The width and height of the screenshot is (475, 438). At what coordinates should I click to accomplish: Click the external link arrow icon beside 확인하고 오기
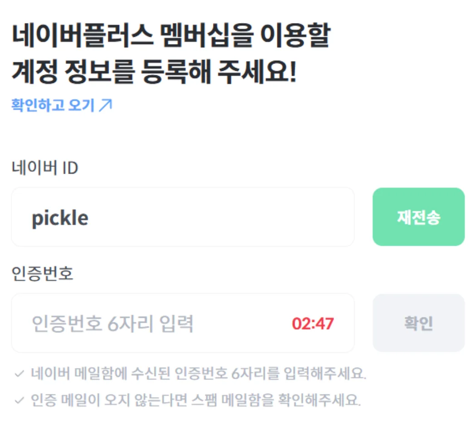click(105, 105)
